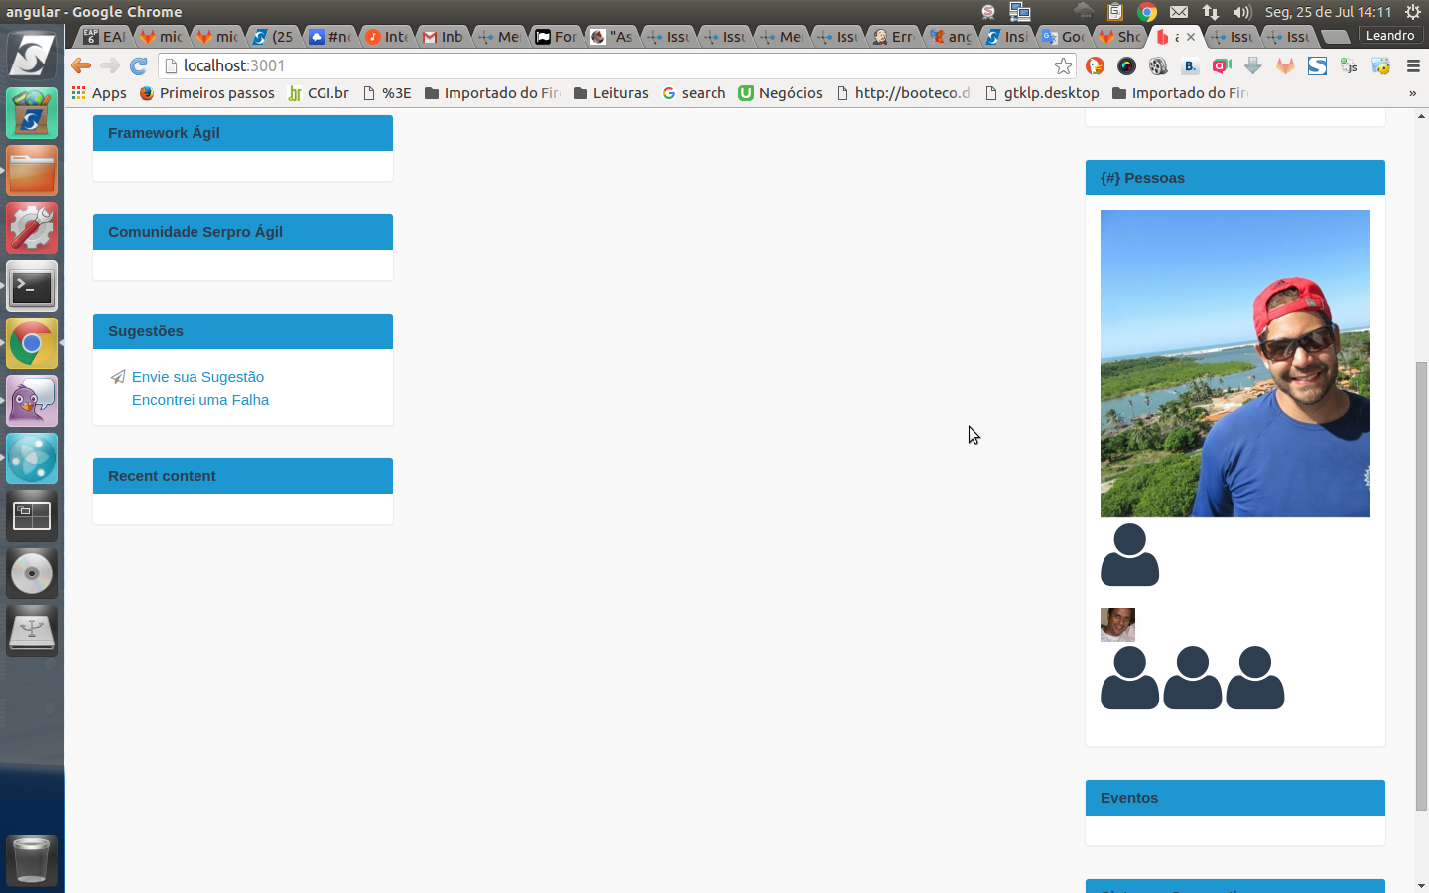This screenshot has width=1429, height=893.
Task: Click the '{#} Pessoas' block header
Action: (x=1235, y=178)
